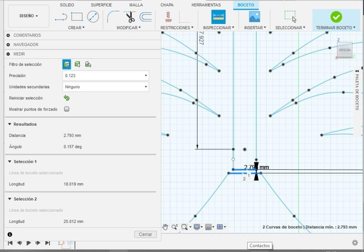Switch to the CHAPA tab
This screenshot has height=252, width=364.
[167, 5]
